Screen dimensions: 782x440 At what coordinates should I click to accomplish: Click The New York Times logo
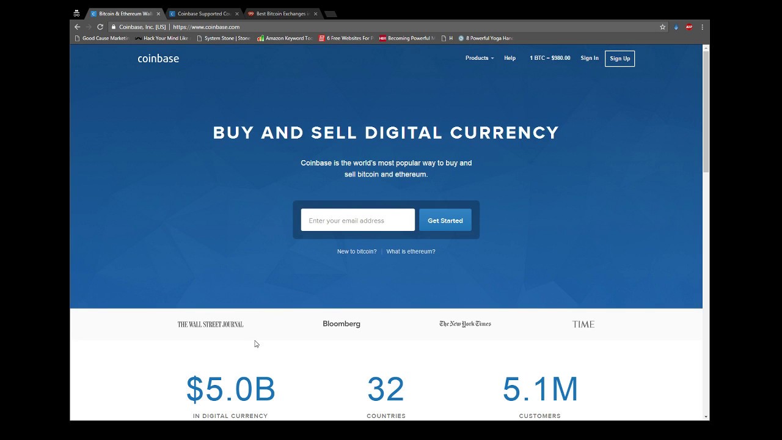click(x=465, y=324)
